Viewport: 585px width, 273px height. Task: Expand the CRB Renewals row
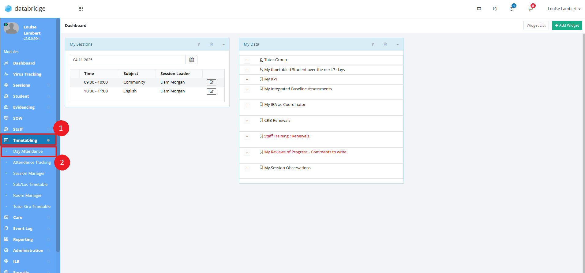point(247,121)
